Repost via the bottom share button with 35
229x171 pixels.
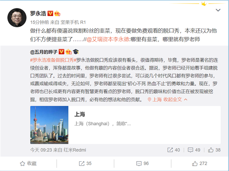[x=85, y=163]
